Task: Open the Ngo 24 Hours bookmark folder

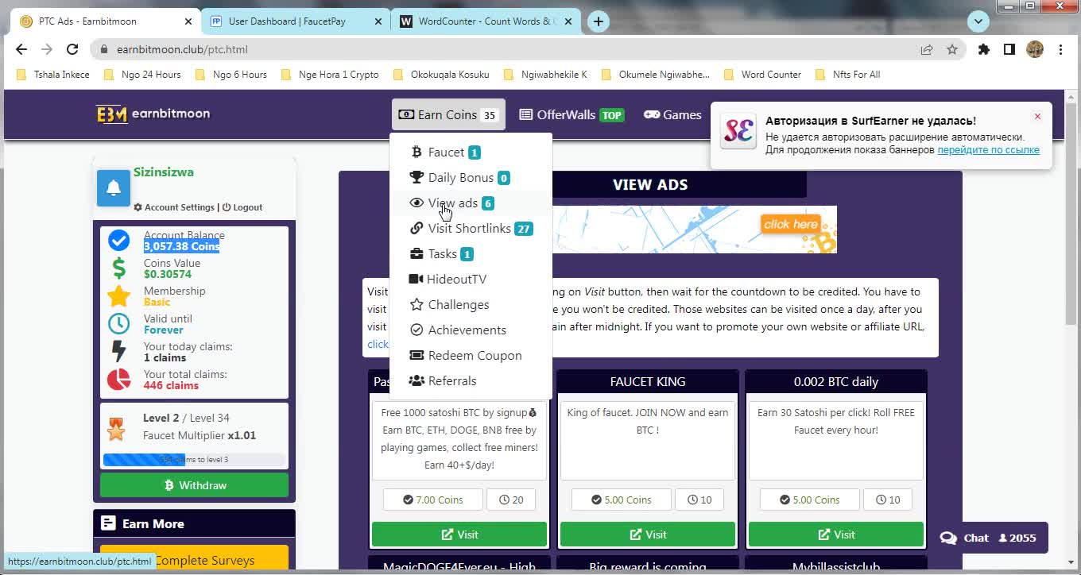Action: pyautogui.click(x=142, y=75)
